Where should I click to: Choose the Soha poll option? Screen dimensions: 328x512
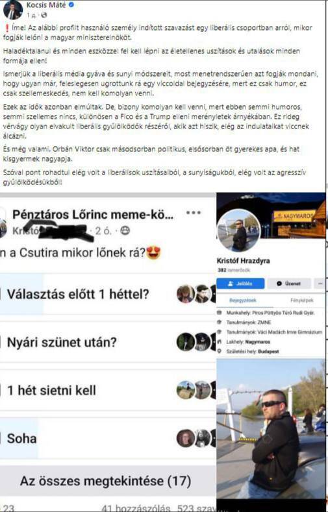(108, 438)
